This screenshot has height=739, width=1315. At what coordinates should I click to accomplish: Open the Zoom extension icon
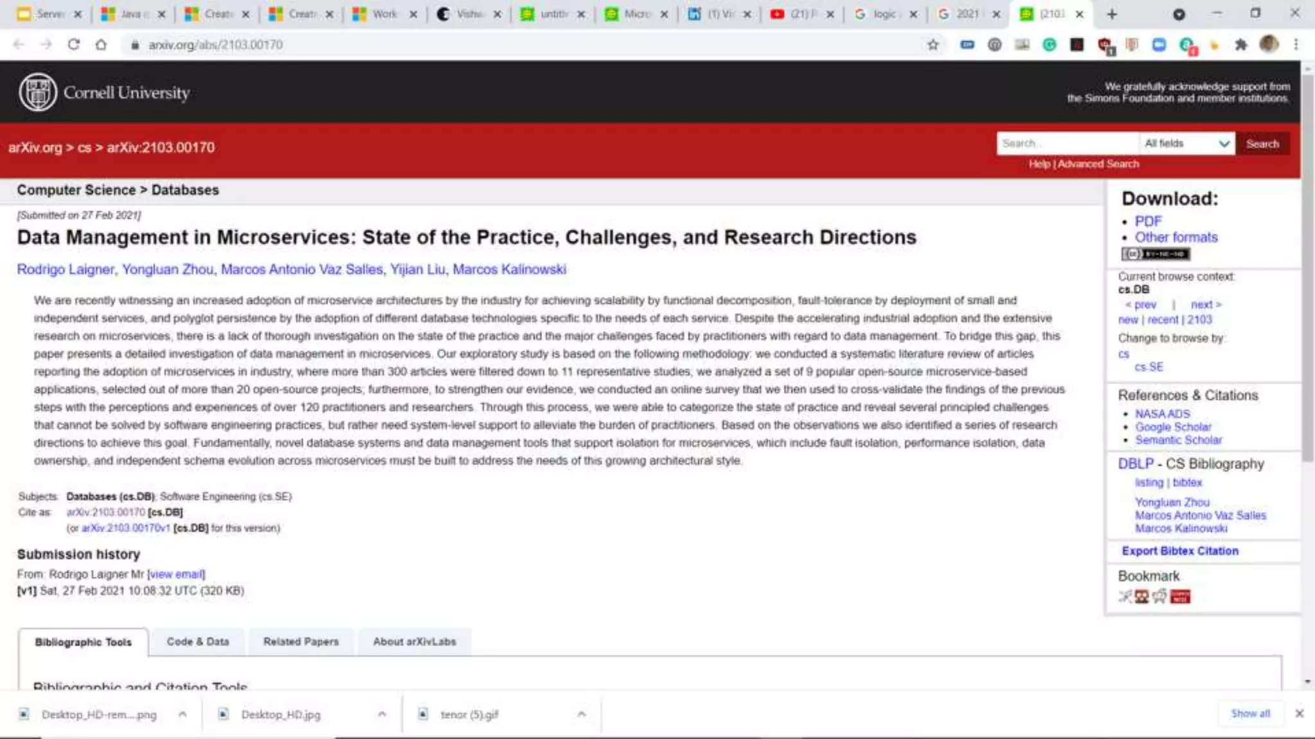pos(1159,45)
